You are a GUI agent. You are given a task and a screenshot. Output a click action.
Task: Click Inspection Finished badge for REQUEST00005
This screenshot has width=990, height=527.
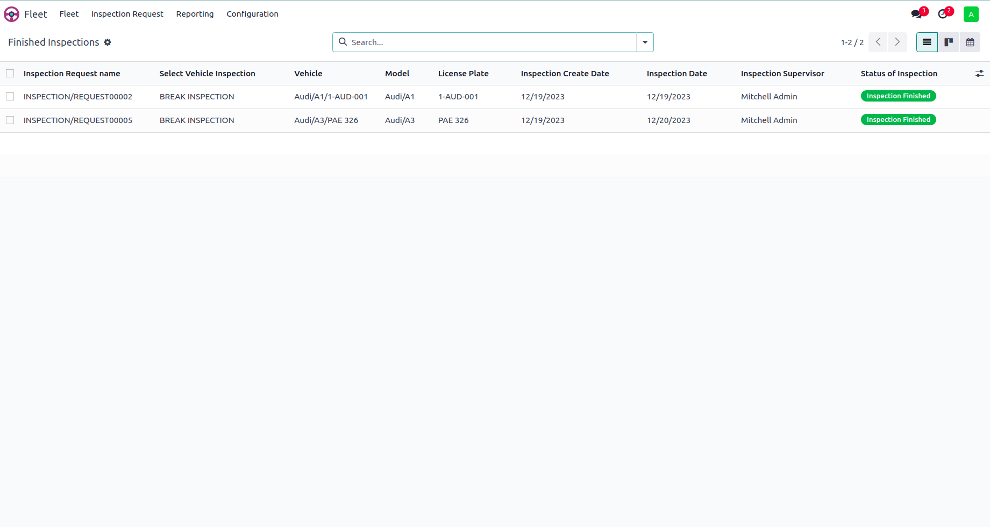click(899, 120)
